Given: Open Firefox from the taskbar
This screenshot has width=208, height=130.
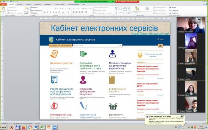Looking at the screenshot, I should coord(24,127).
